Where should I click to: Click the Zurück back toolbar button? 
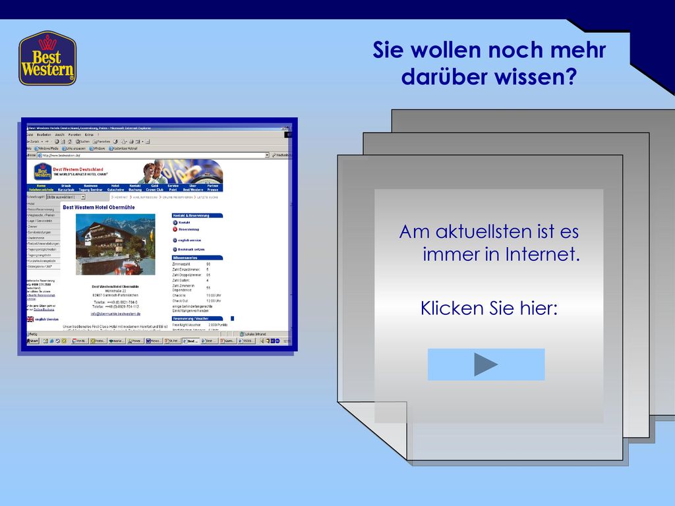[x=34, y=142]
